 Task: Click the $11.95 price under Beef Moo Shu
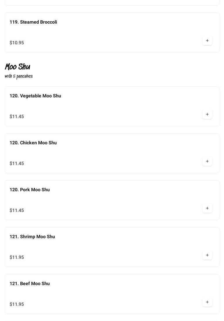[17, 304]
